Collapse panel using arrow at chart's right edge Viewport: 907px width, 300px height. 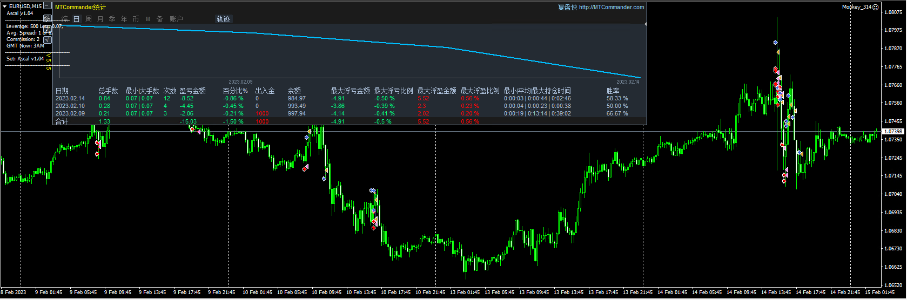[x=646, y=24]
